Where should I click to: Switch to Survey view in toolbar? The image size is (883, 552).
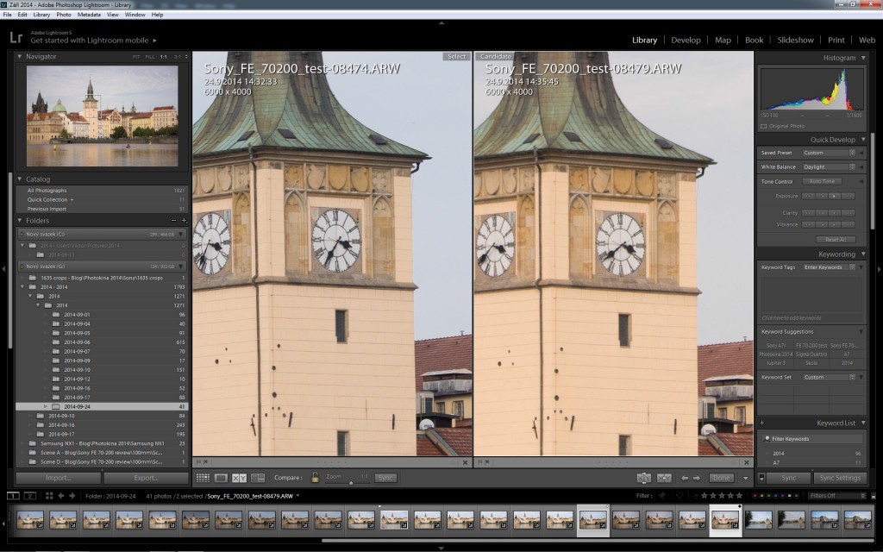pyautogui.click(x=257, y=477)
